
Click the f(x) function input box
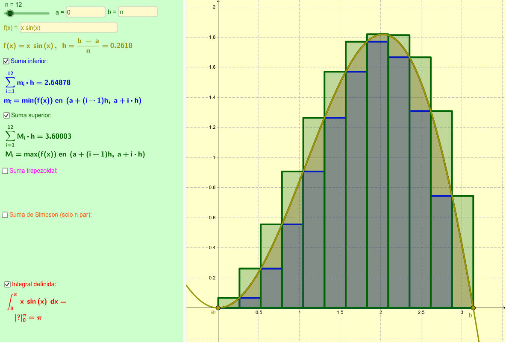[68, 27]
